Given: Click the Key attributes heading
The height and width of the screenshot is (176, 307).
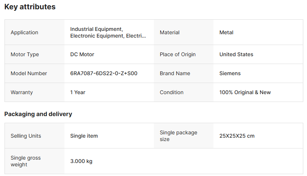Looking at the screenshot, I should coord(30,7).
